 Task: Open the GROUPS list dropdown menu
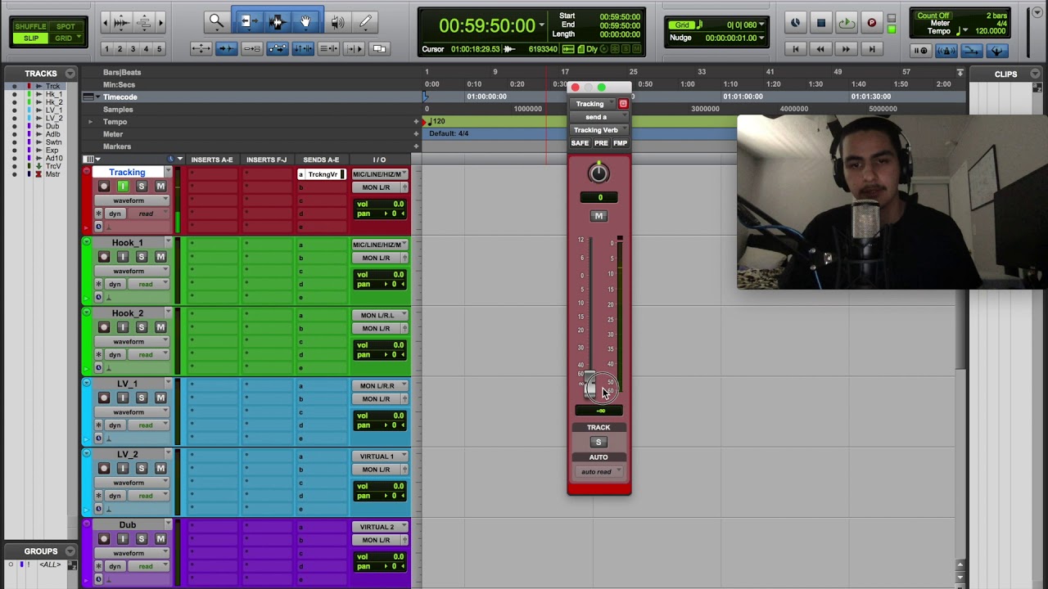(x=70, y=551)
